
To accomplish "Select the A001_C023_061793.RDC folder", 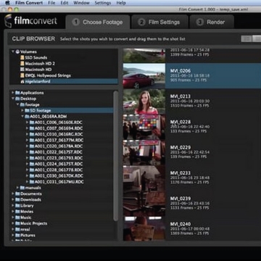I will coord(59,158).
